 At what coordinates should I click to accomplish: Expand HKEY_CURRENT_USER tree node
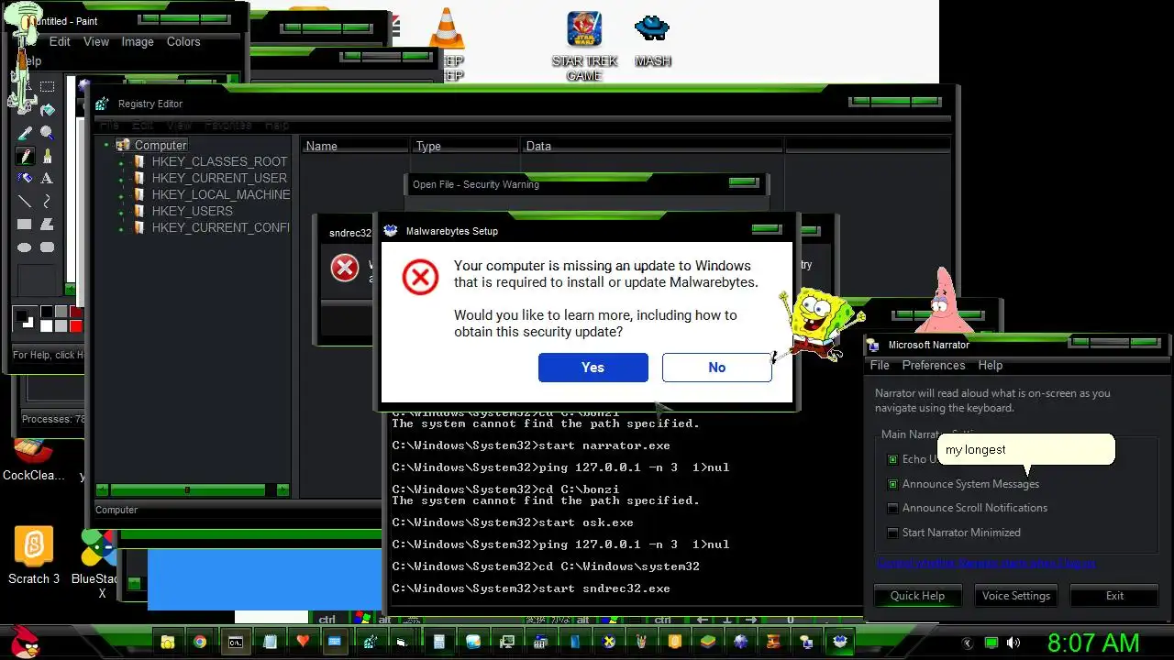tap(122, 179)
